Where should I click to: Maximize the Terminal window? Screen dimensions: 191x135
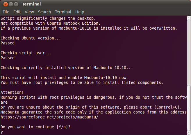click(x=16, y=4)
